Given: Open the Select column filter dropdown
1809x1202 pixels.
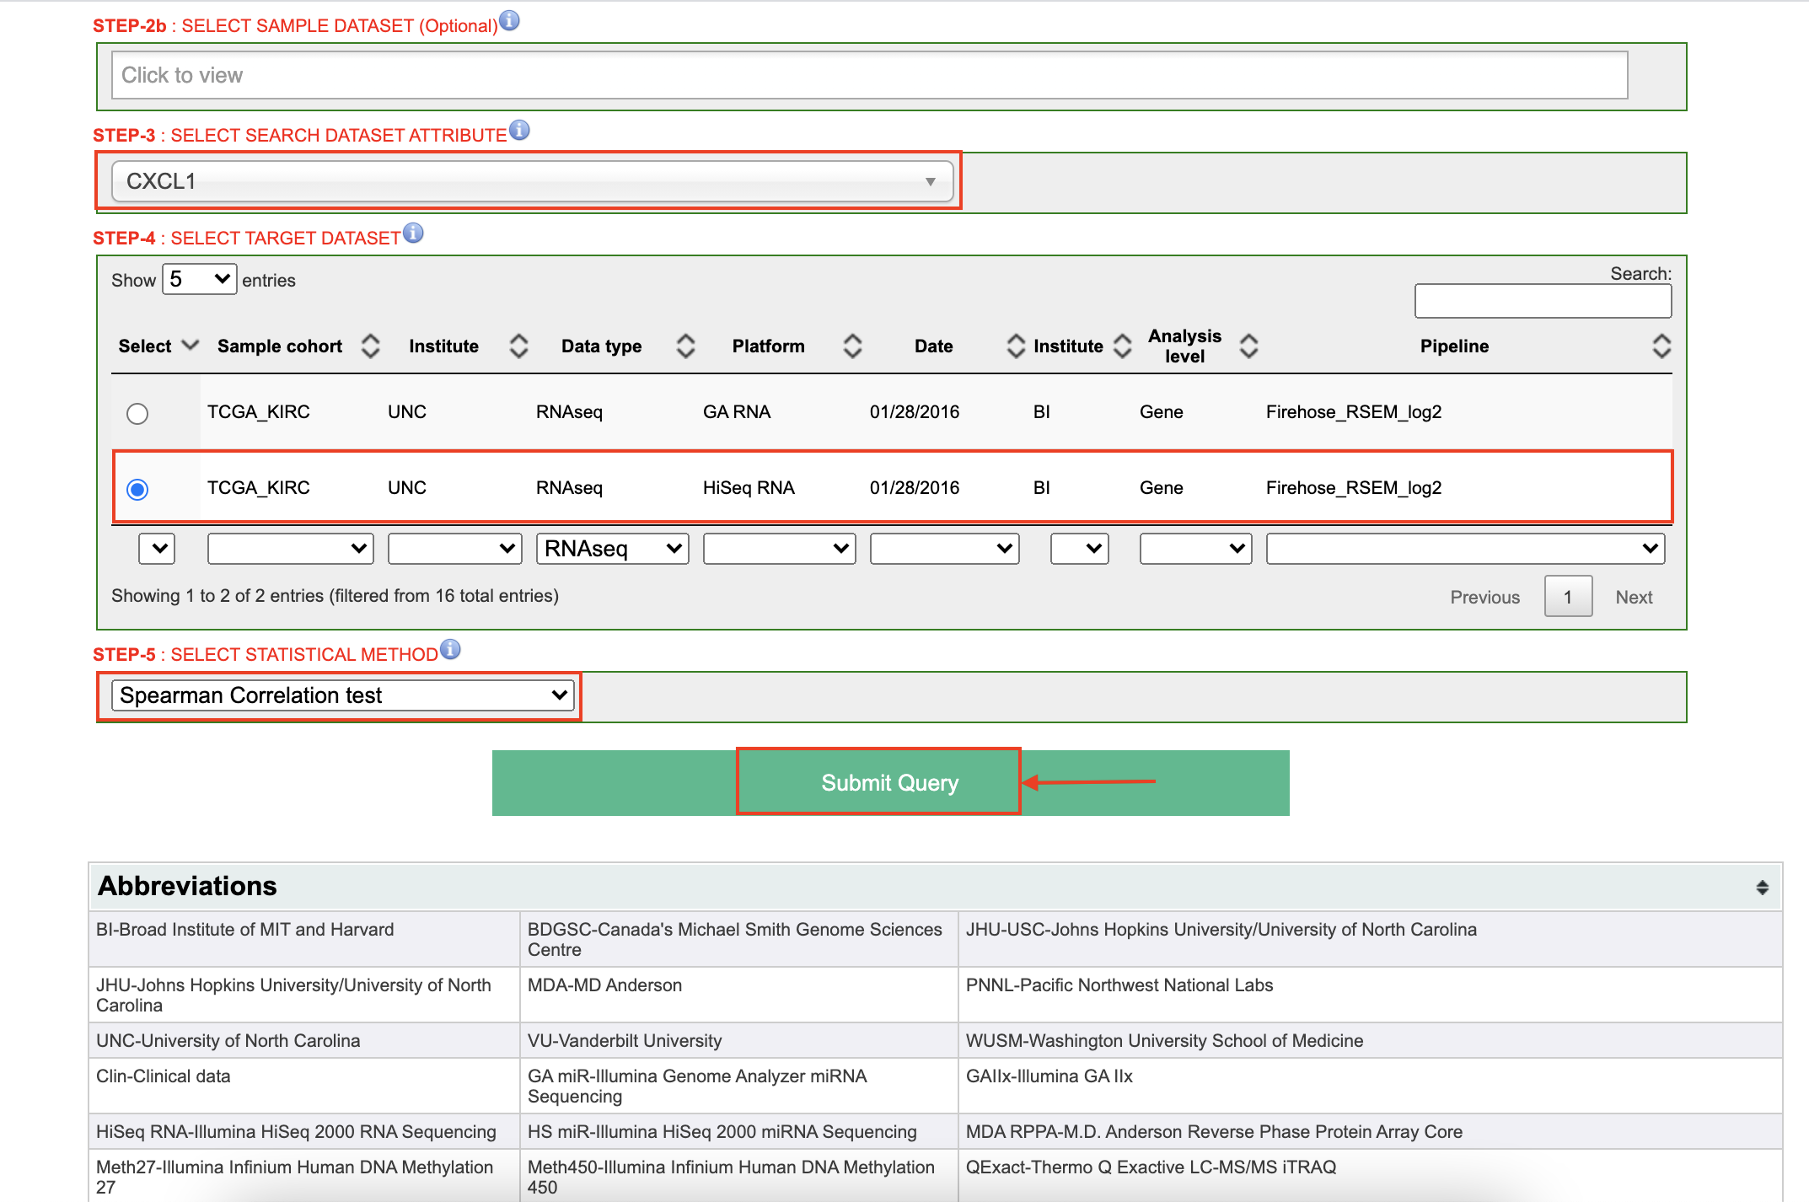Looking at the screenshot, I should click(157, 549).
